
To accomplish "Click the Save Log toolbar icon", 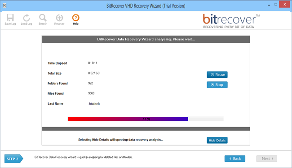I will (10, 19).
